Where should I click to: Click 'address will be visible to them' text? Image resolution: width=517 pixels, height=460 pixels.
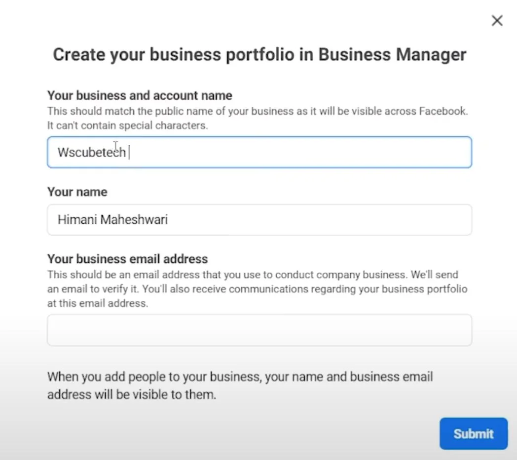[131, 395]
